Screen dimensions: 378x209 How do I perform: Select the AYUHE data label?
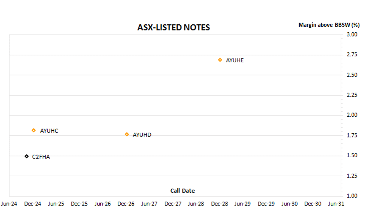(235, 60)
